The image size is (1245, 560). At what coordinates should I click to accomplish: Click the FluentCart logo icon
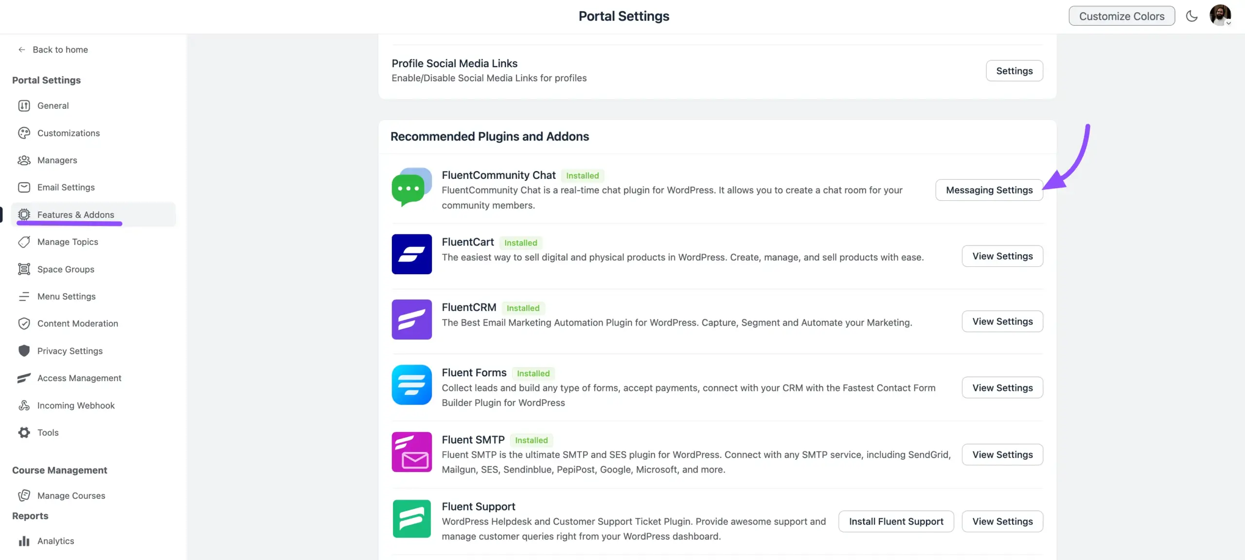pos(411,254)
